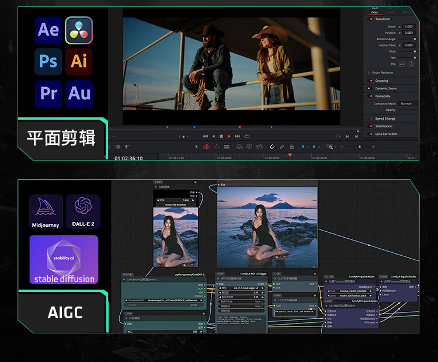Viewport: 438px width, 362px height.
Task: Click the After Effects icon
Action: 48,30
